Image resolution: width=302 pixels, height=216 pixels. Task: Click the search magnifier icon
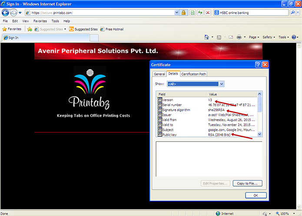[x=292, y=13]
